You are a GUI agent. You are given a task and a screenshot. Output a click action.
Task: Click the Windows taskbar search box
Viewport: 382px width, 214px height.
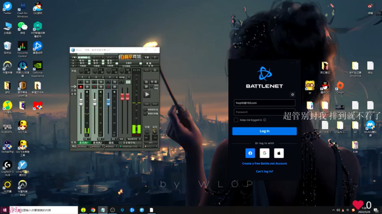tap(44, 210)
